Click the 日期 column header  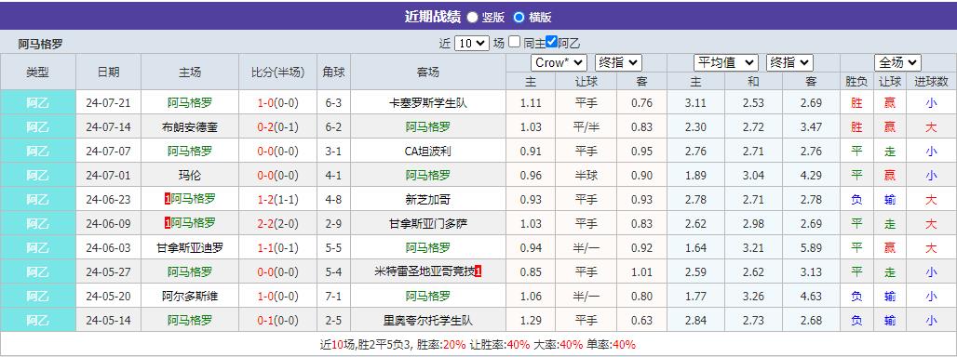point(109,72)
